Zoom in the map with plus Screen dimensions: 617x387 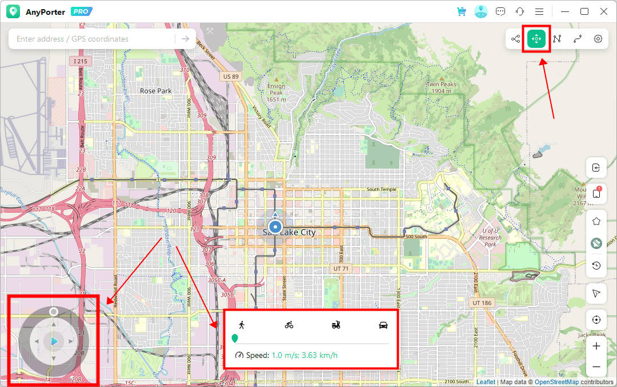click(x=596, y=346)
